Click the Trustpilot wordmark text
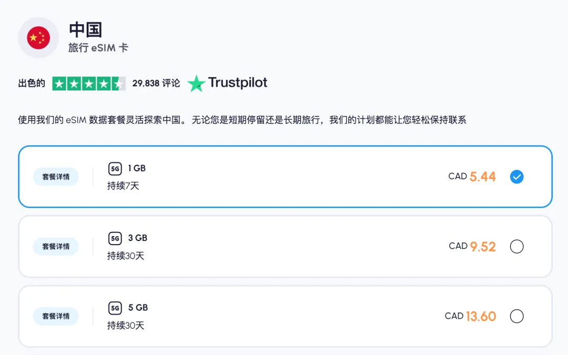This screenshot has width=568, height=355. point(238,83)
